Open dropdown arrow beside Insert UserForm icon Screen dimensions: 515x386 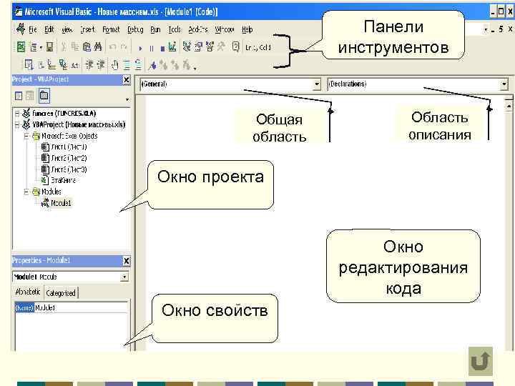click(41, 48)
